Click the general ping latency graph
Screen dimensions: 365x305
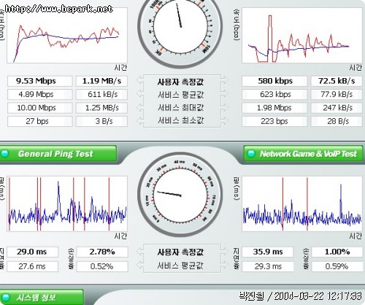click(67, 204)
